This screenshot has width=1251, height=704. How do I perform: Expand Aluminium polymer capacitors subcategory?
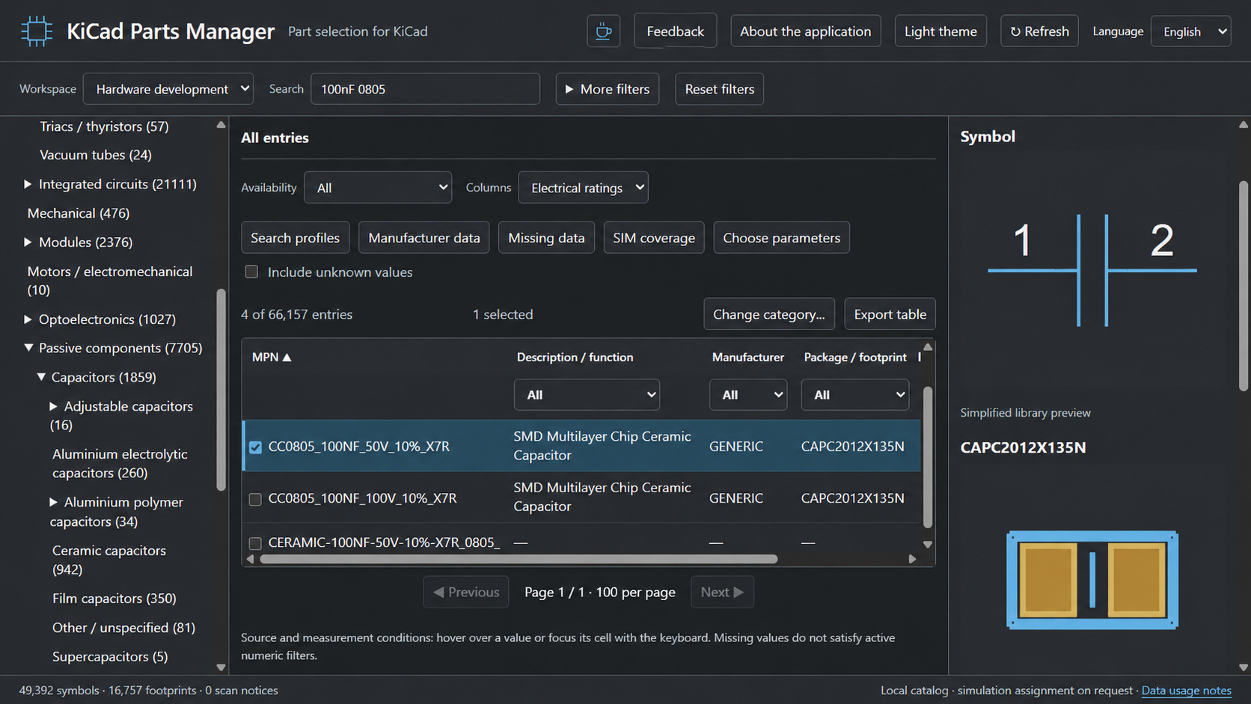(53, 502)
